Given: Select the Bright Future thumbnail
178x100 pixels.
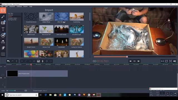Looking at the screenshot, I should coord(31,42).
